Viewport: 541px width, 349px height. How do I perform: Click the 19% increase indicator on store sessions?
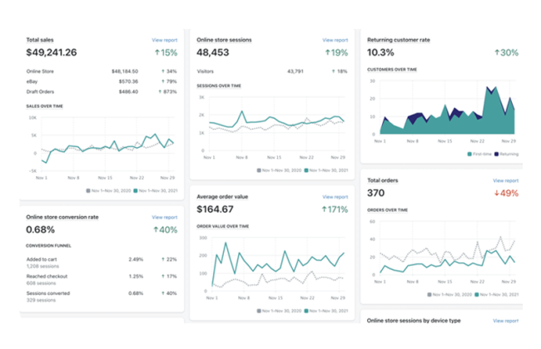[336, 52]
